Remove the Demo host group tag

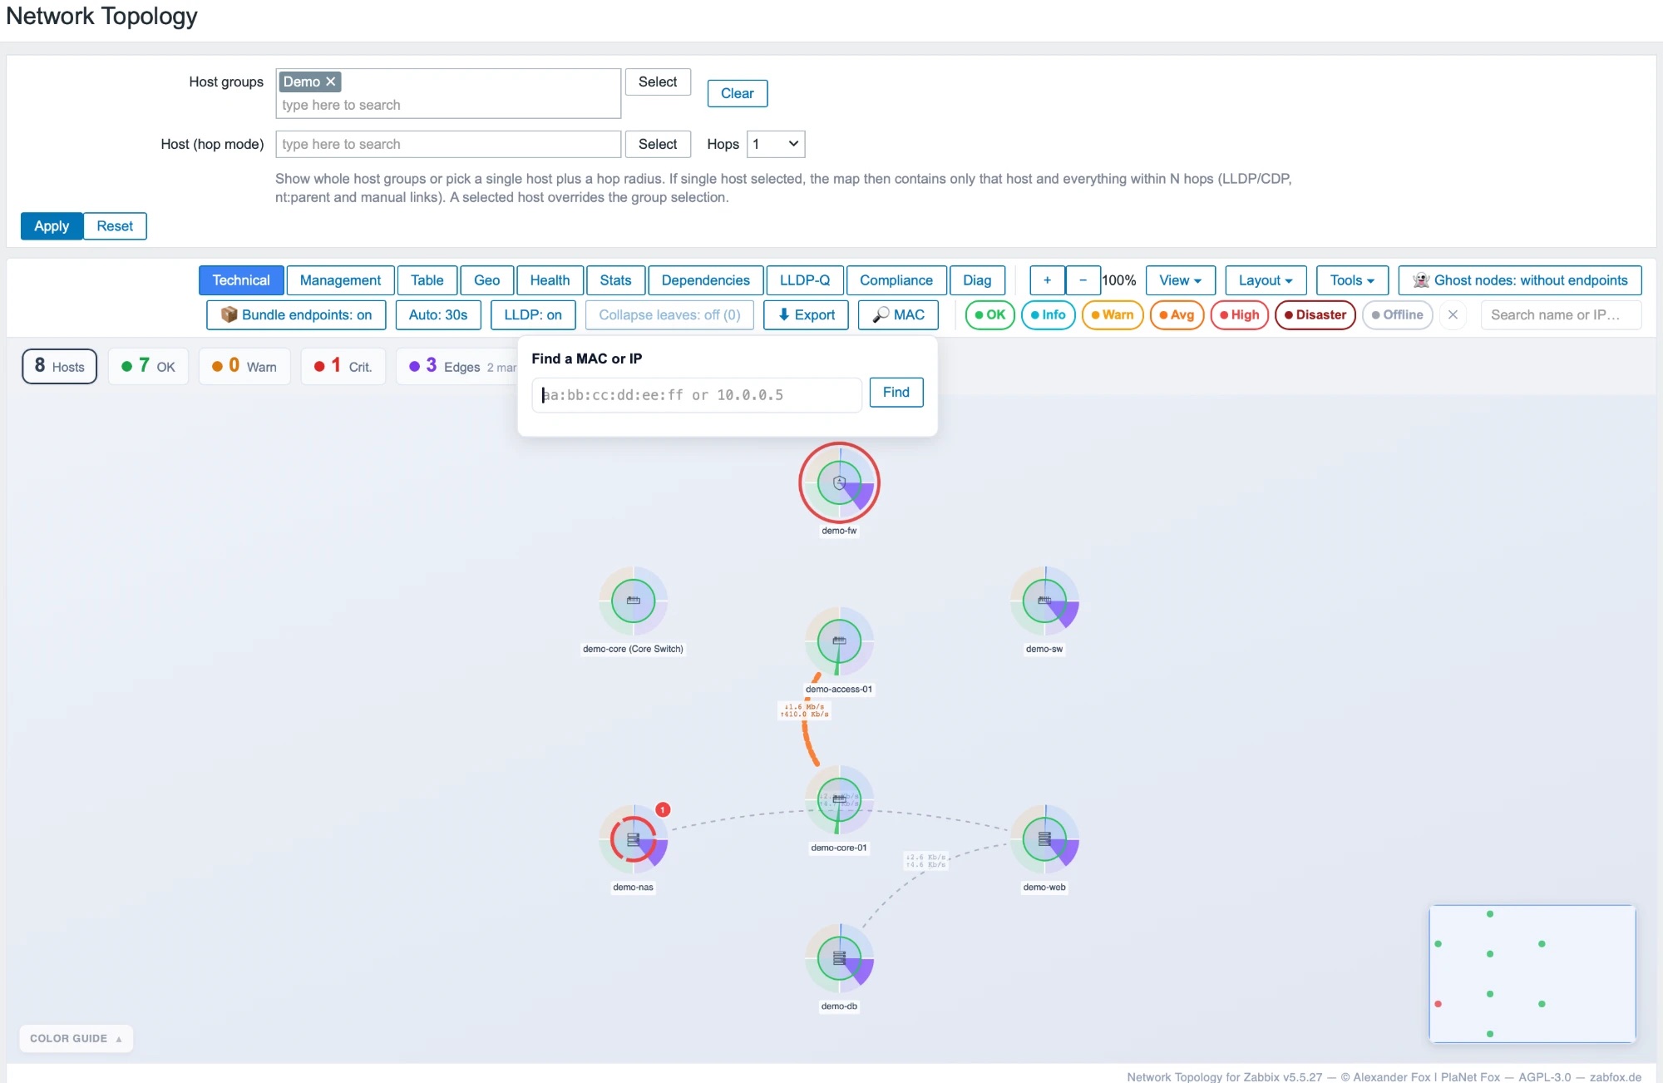tap(330, 82)
